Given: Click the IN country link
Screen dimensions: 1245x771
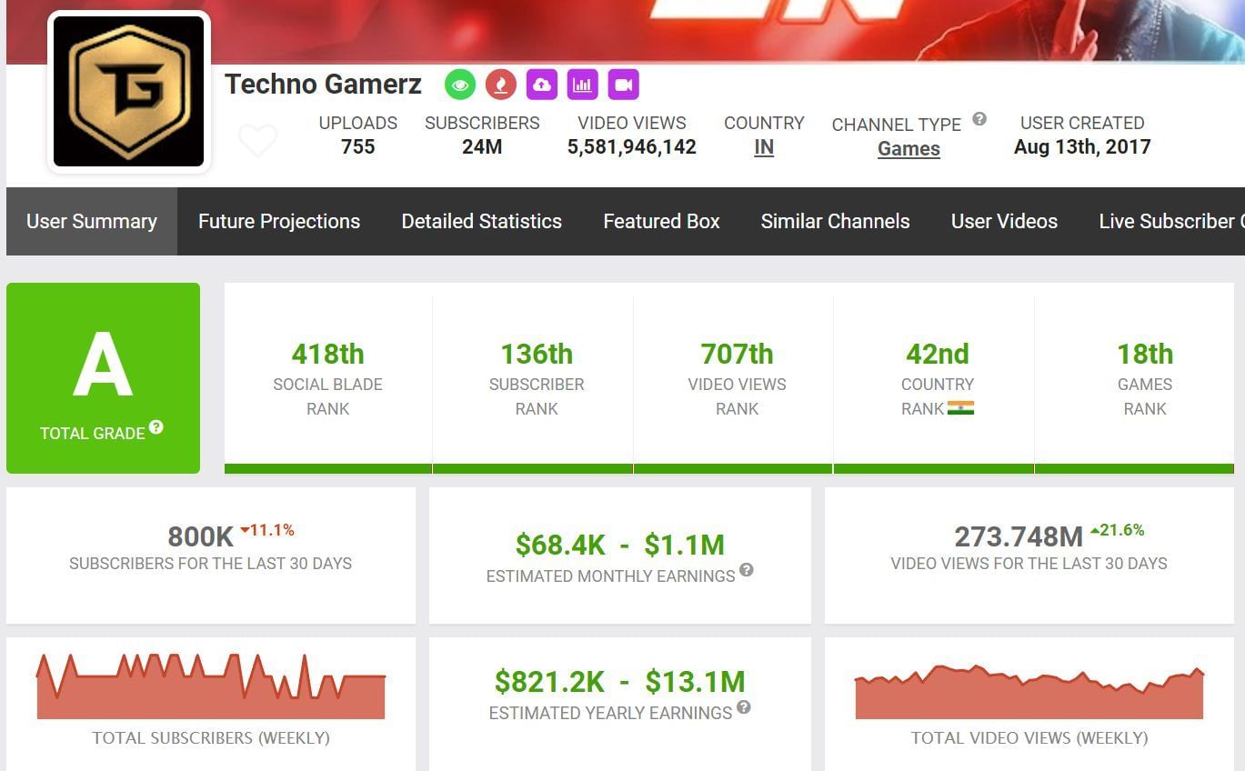Looking at the screenshot, I should (764, 147).
